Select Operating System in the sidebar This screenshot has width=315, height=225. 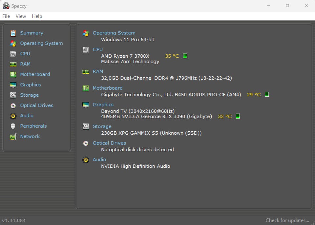41,43
